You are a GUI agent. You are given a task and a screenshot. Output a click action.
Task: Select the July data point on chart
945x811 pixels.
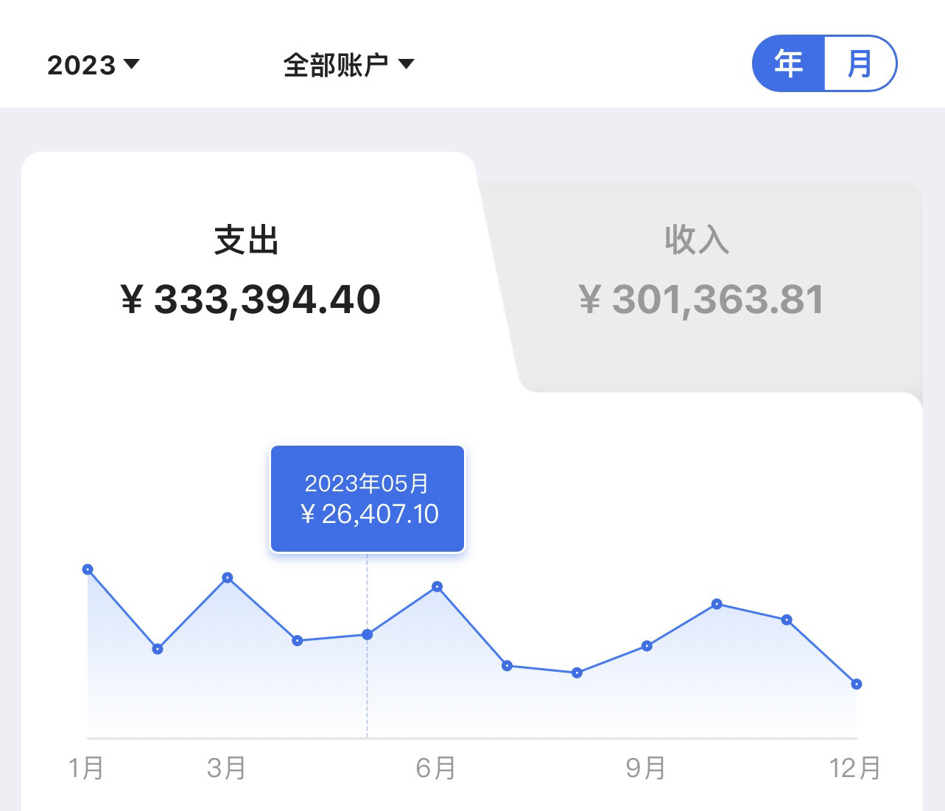click(x=507, y=666)
